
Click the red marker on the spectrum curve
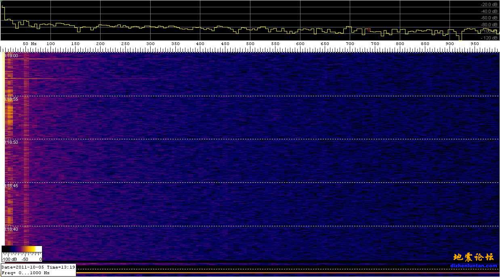point(369,30)
